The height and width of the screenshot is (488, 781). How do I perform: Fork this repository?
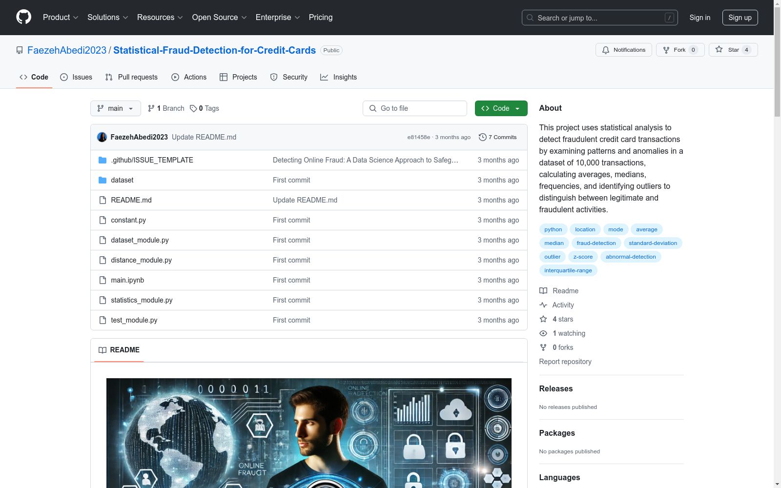pos(680,50)
